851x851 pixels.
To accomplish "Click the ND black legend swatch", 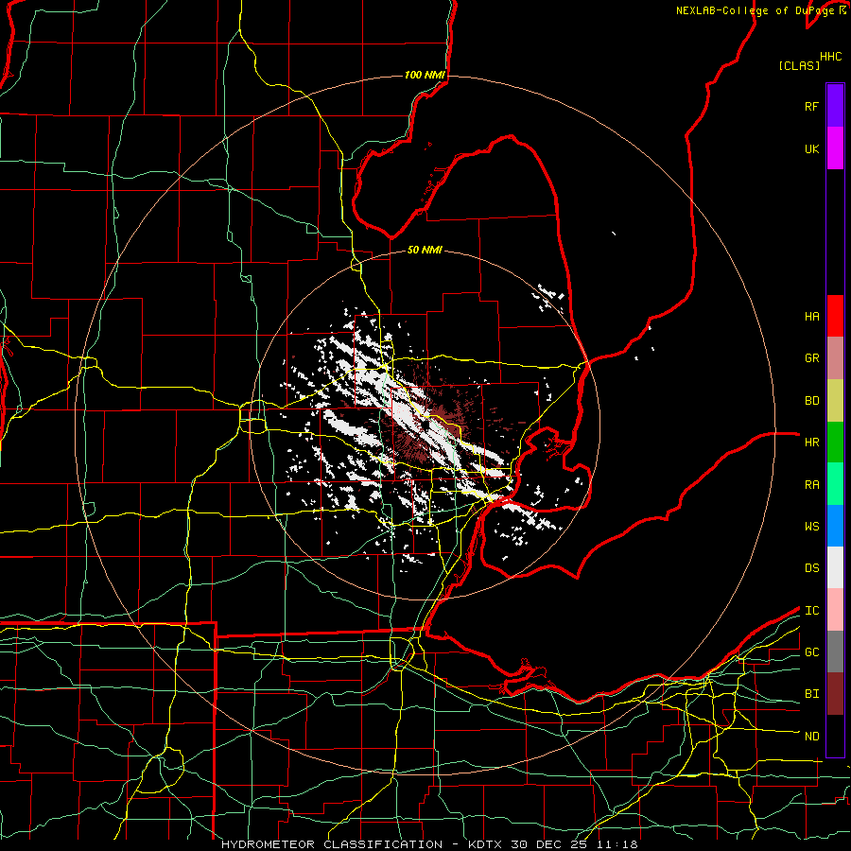I will point(835,736).
